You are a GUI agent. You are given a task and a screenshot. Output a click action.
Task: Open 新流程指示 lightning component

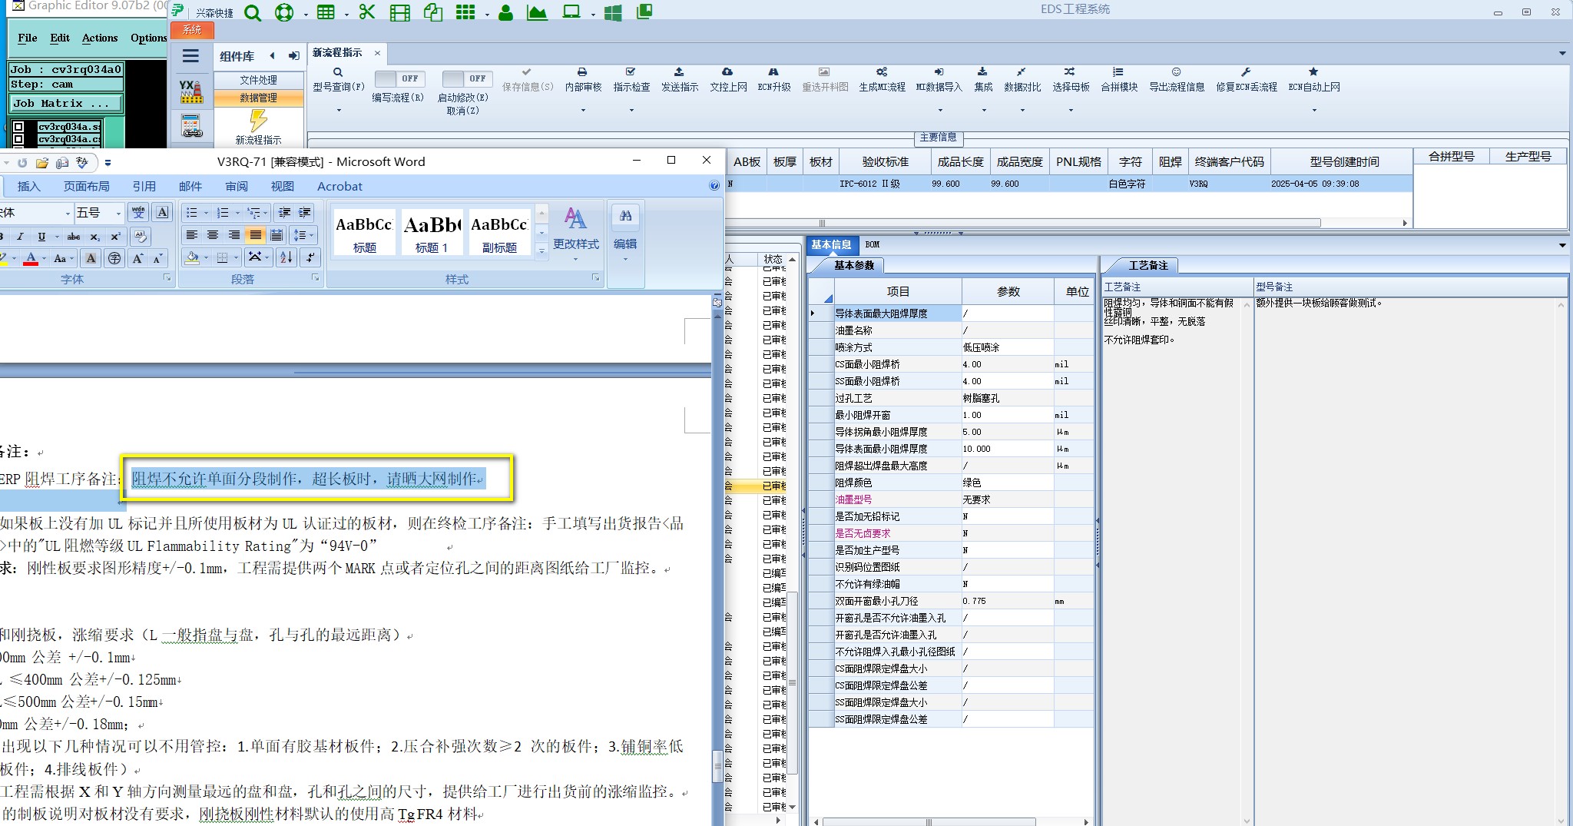click(x=258, y=127)
